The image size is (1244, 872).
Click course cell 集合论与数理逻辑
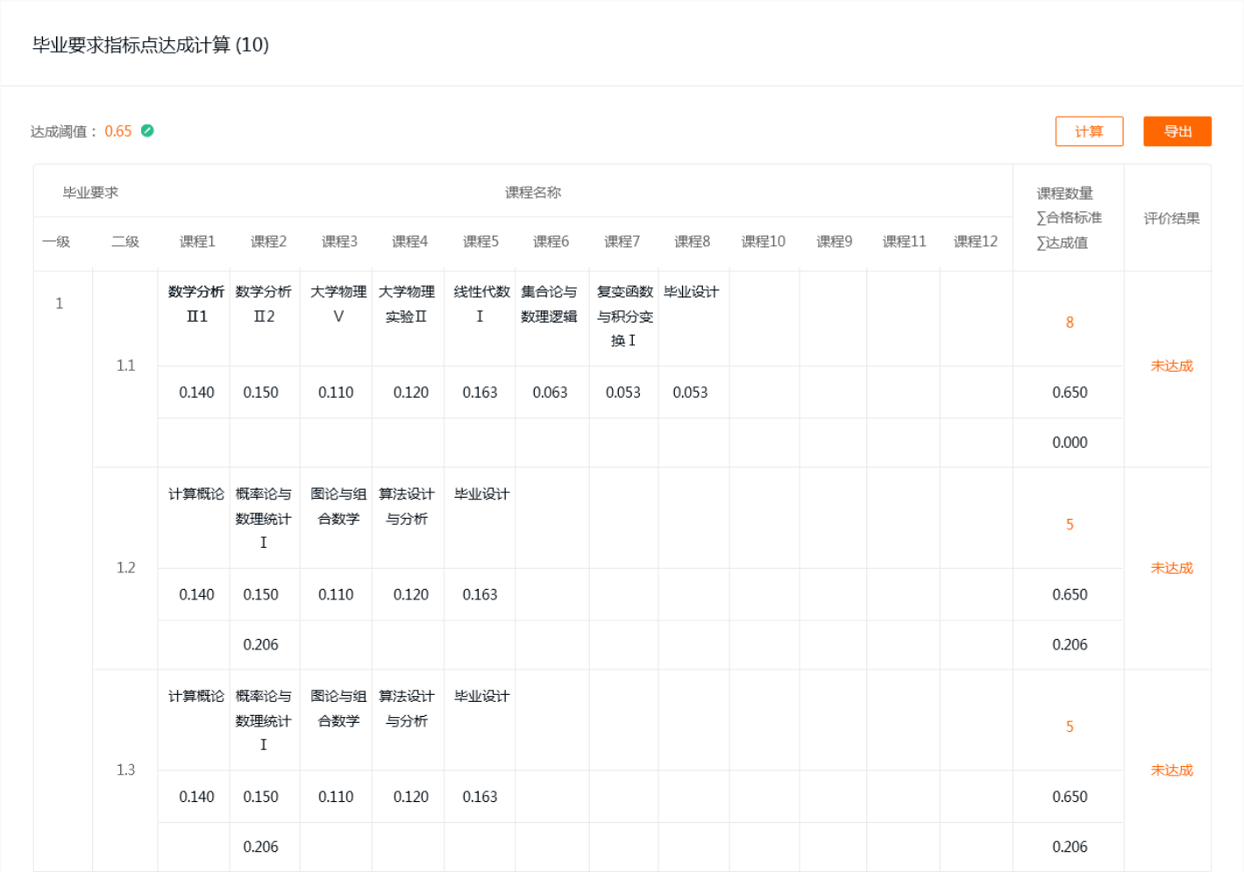(x=549, y=304)
